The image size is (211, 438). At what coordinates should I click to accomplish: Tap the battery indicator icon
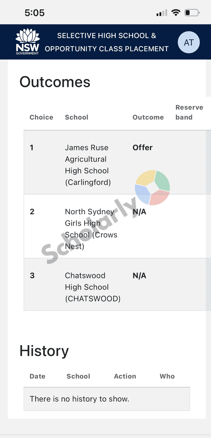(192, 13)
